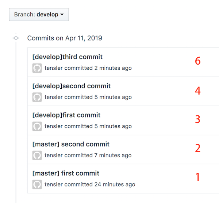This screenshot has width=219, height=207.
Task: Click the Commits on Apr 11, 2019 heading
Action: click(x=65, y=38)
